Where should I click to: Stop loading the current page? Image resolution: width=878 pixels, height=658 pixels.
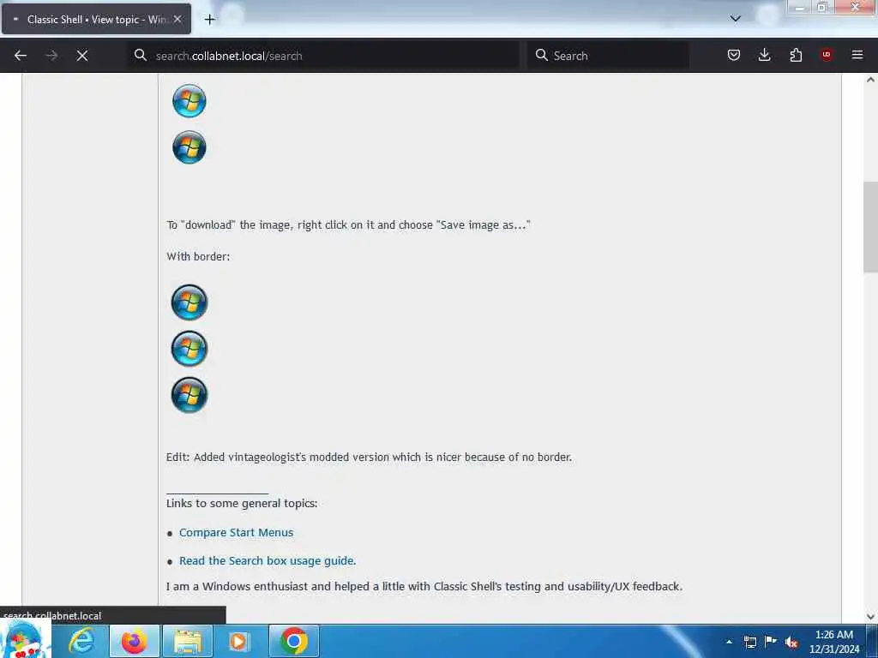(82, 56)
